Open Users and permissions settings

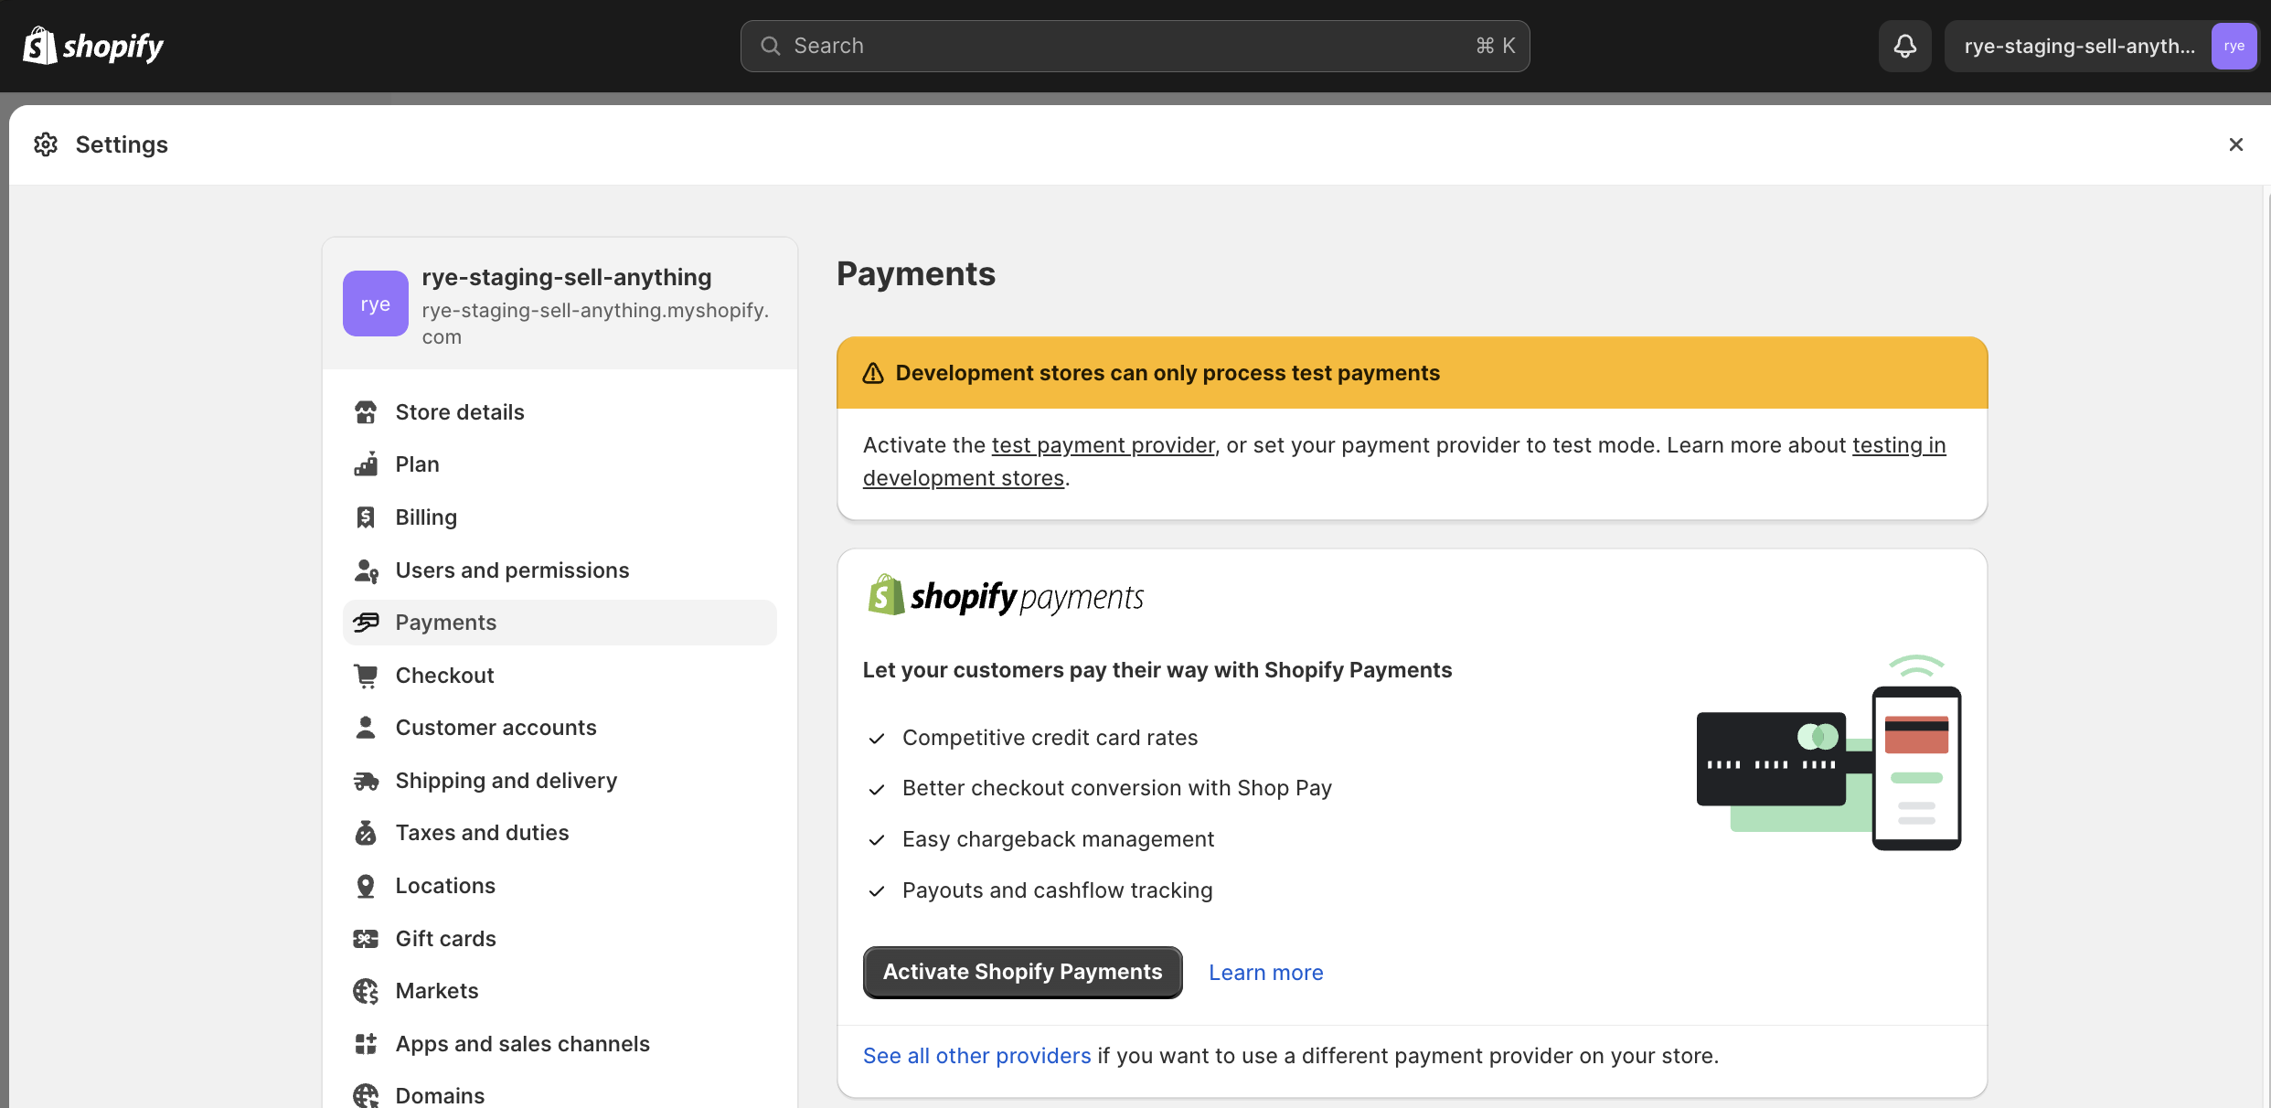[x=512, y=570]
